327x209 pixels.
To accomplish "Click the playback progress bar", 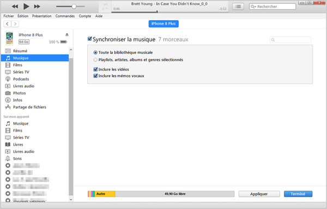I will tap(169, 12).
